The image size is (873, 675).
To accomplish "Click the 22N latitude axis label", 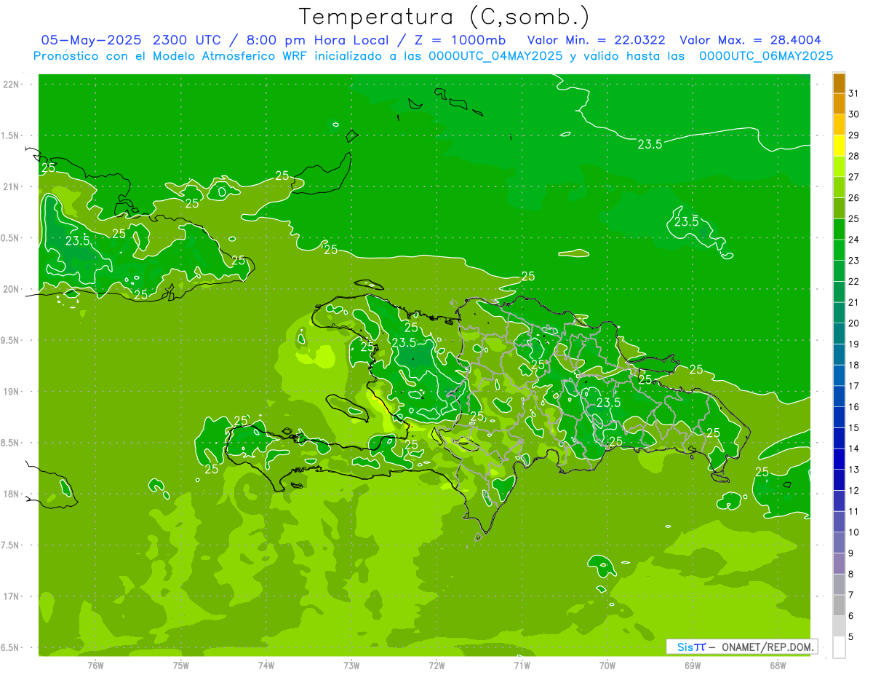I will tap(11, 84).
